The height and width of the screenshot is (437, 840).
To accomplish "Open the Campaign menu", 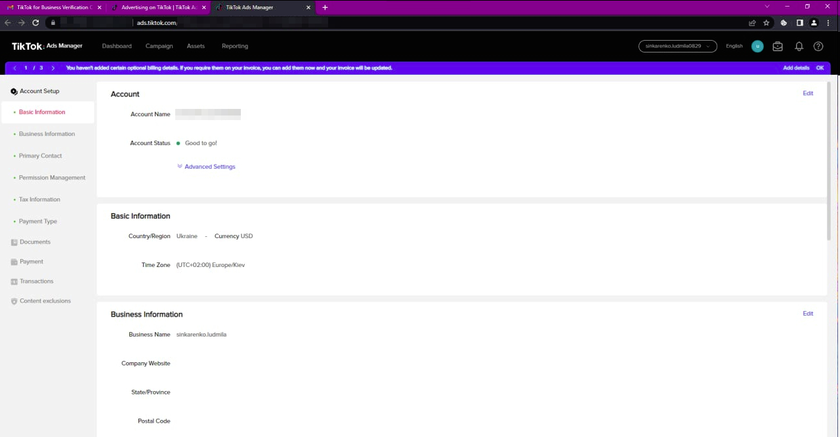I will click(x=159, y=46).
